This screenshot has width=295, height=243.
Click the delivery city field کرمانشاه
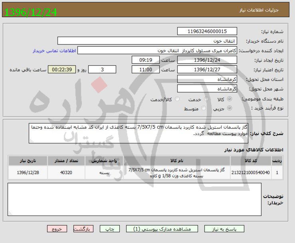pos(207,89)
